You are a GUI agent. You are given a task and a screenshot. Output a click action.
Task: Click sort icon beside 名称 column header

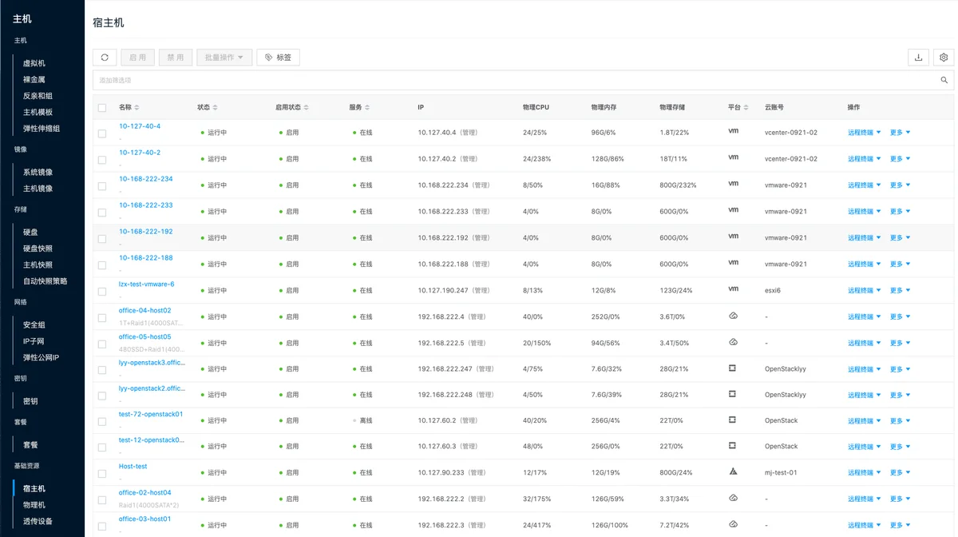[137, 107]
